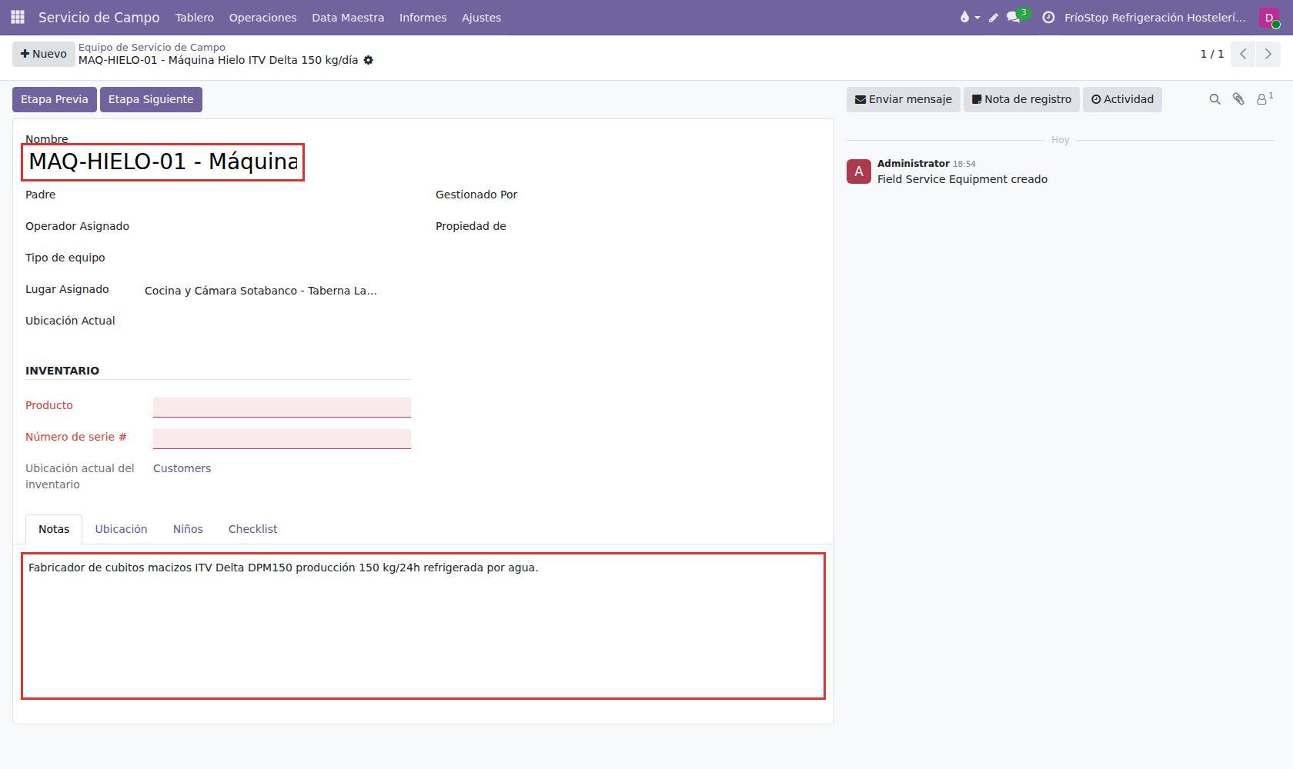
Task: Switch to the Niños tab
Action: point(188,529)
